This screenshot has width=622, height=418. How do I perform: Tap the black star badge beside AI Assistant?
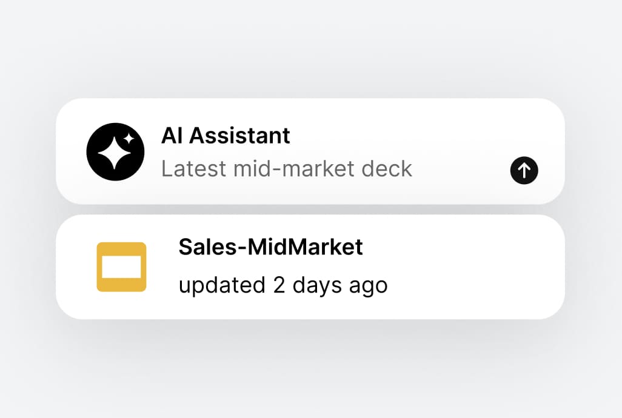point(115,151)
